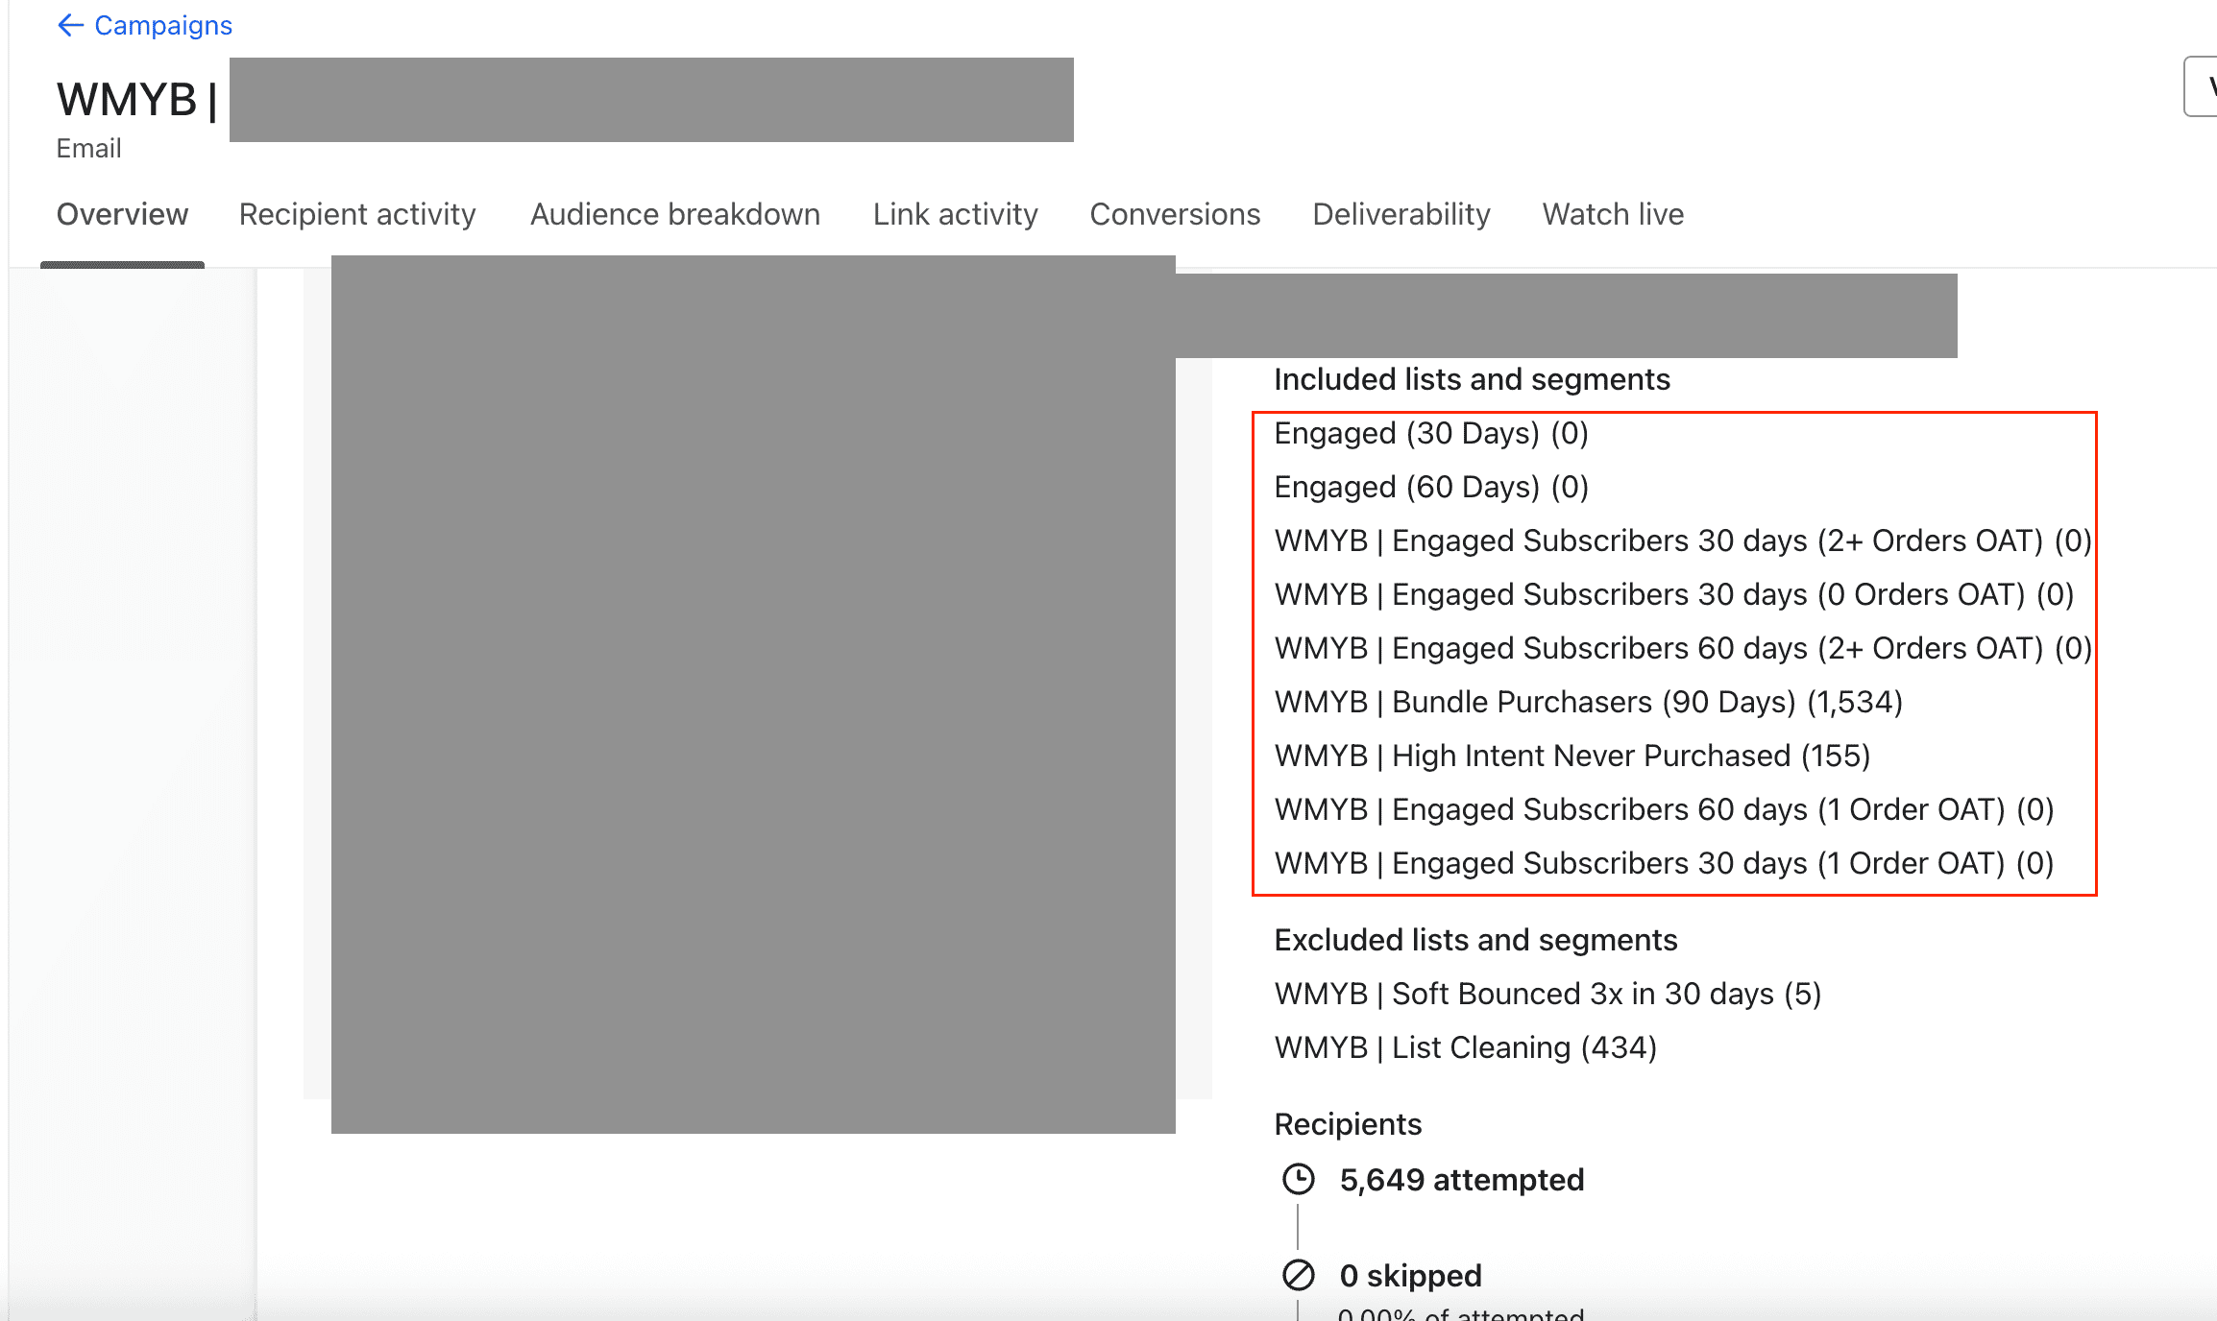Open the Engaged (60 Days) segment
The height and width of the screenshot is (1321, 2217).
click(1430, 487)
